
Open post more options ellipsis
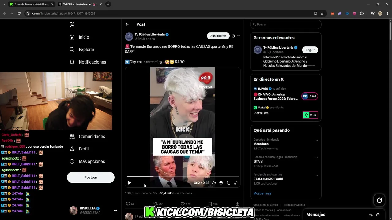point(239,36)
